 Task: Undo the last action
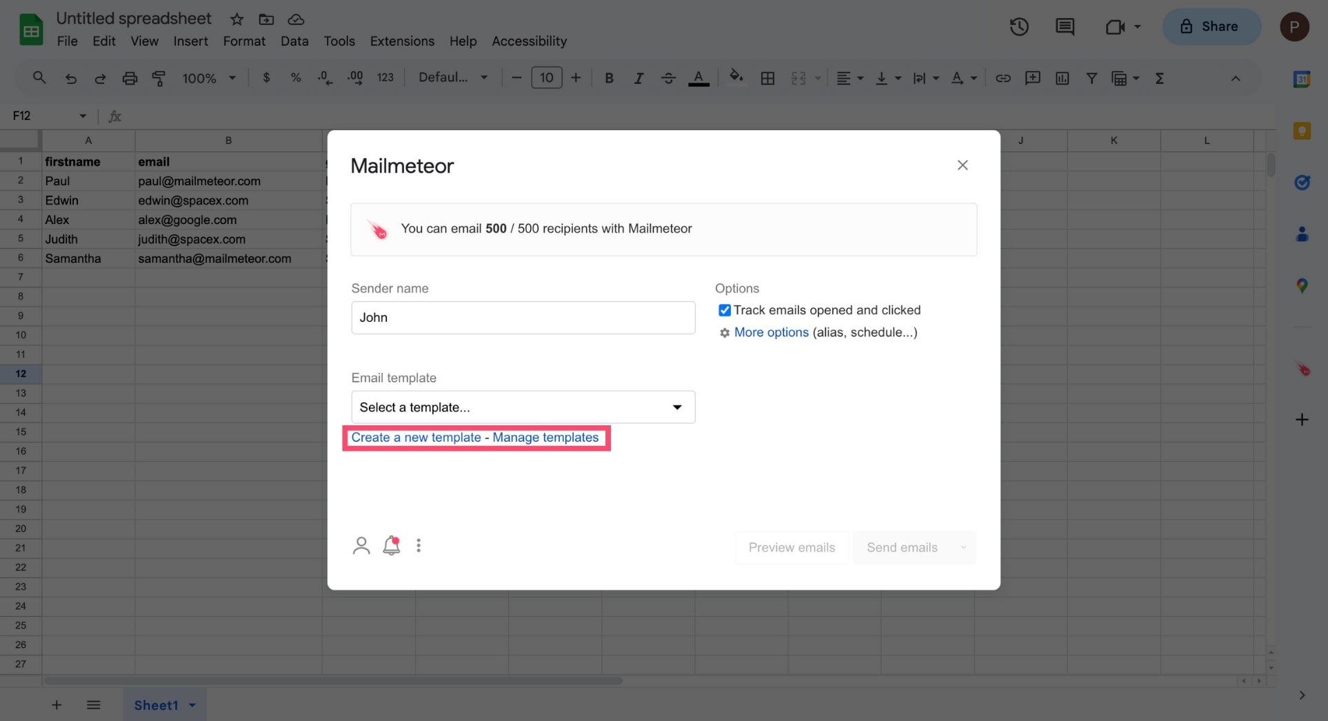pos(70,79)
